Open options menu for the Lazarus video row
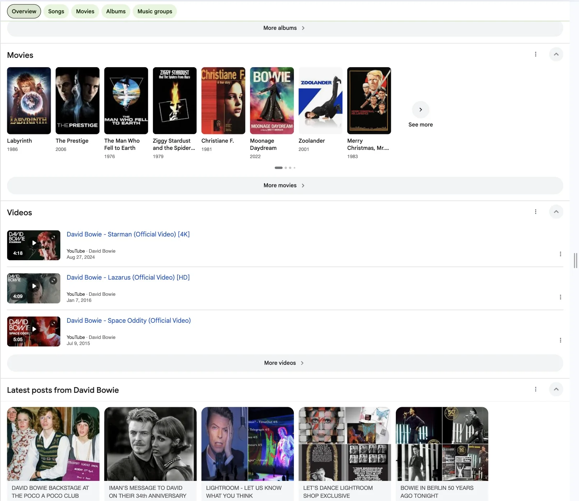Viewport: 579px width, 501px height. pos(560,297)
